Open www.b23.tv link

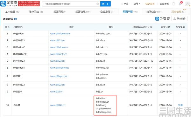click(56, 92)
